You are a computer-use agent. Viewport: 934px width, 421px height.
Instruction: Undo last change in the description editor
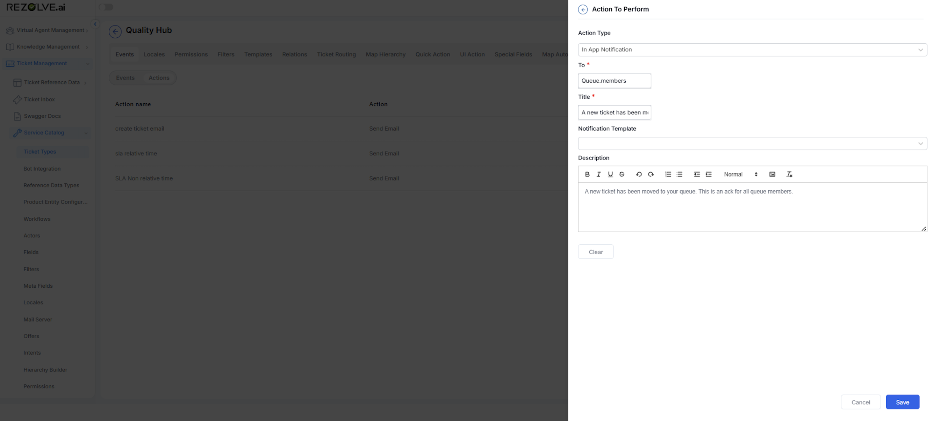(x=639, y=174)
